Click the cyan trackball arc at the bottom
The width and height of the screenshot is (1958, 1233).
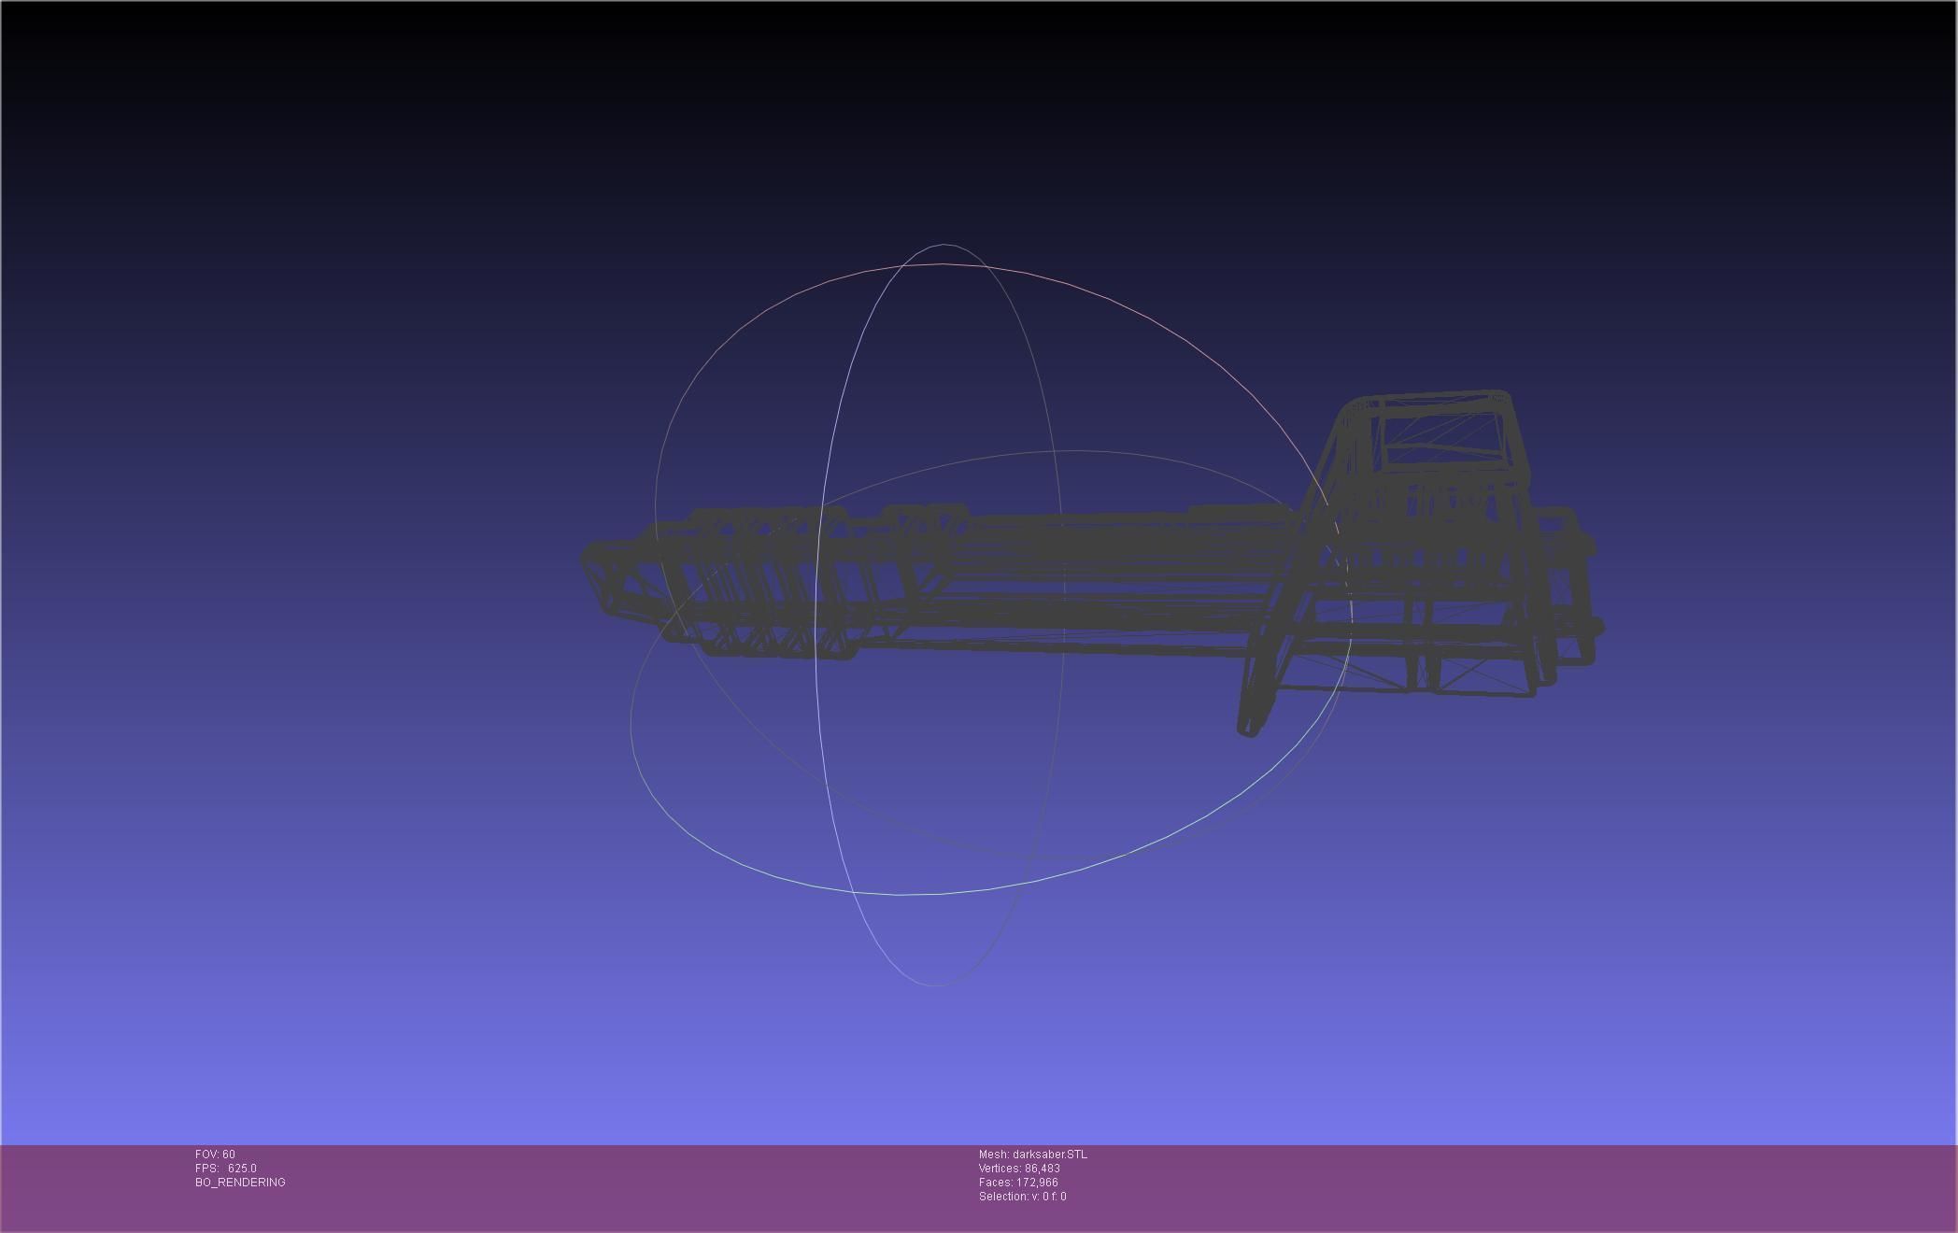coord(901,894)
